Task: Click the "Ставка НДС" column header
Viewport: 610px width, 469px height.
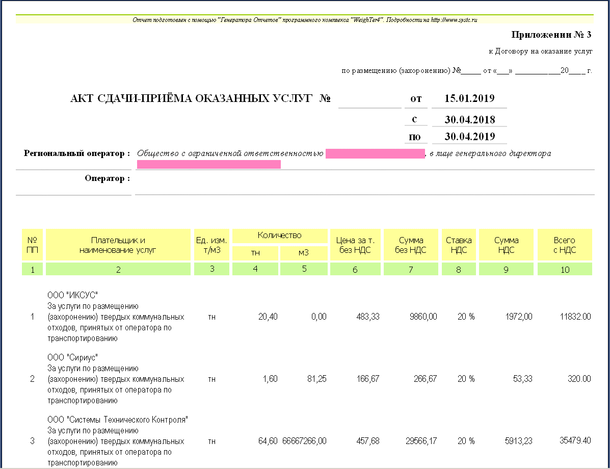Action: [x=459, y=245]
